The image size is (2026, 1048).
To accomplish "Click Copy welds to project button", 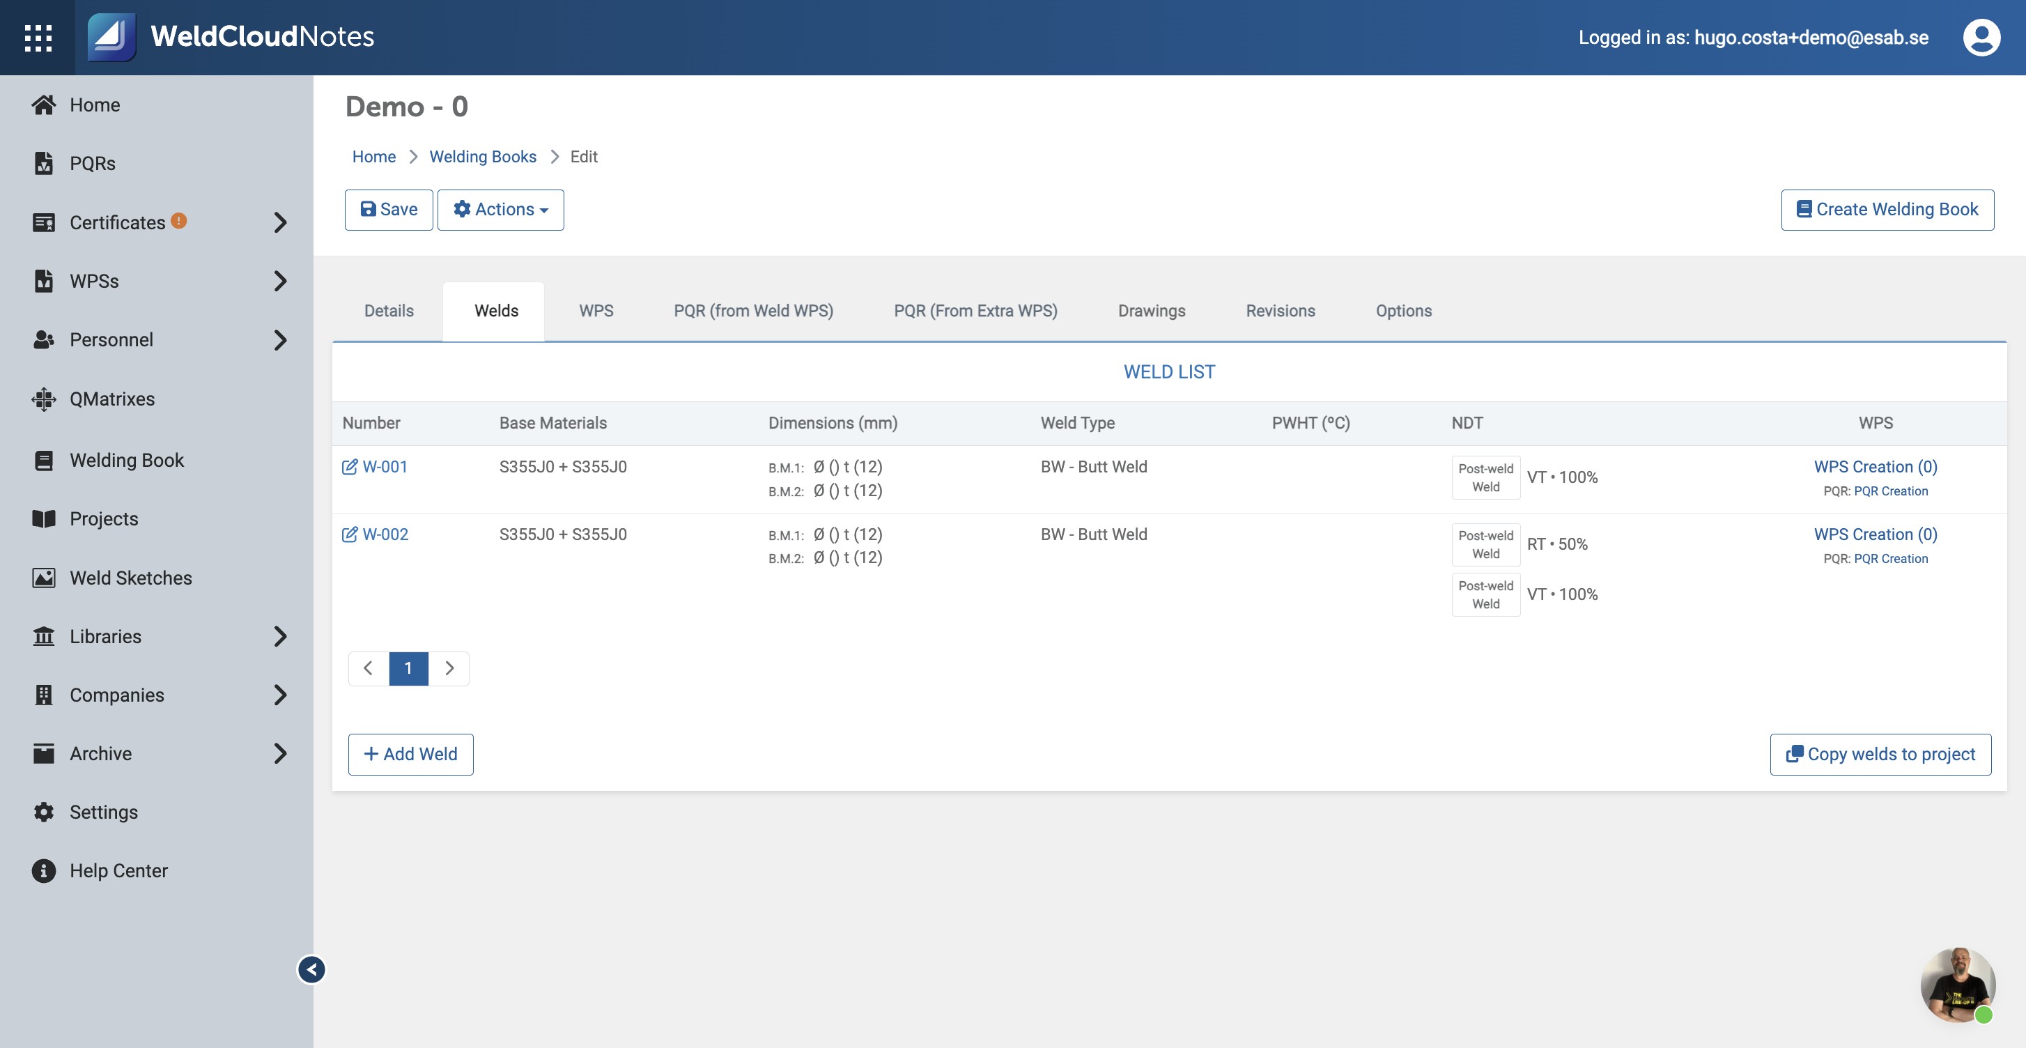I will click(1880, 754).
